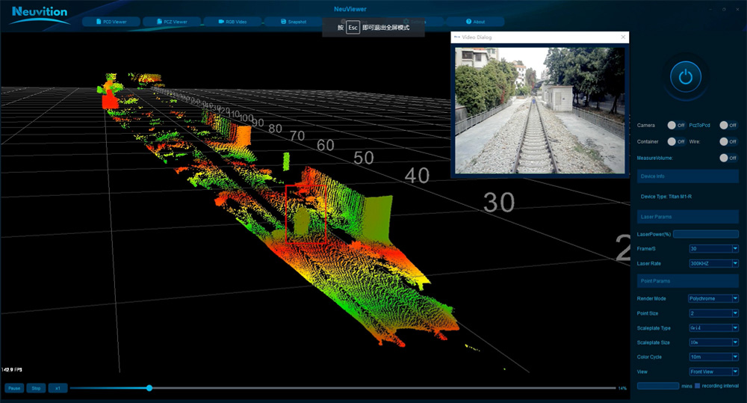The height and width of the screenshot is (403, 747).
Task: Toggle the Container switch
Action: coord(676,141)
